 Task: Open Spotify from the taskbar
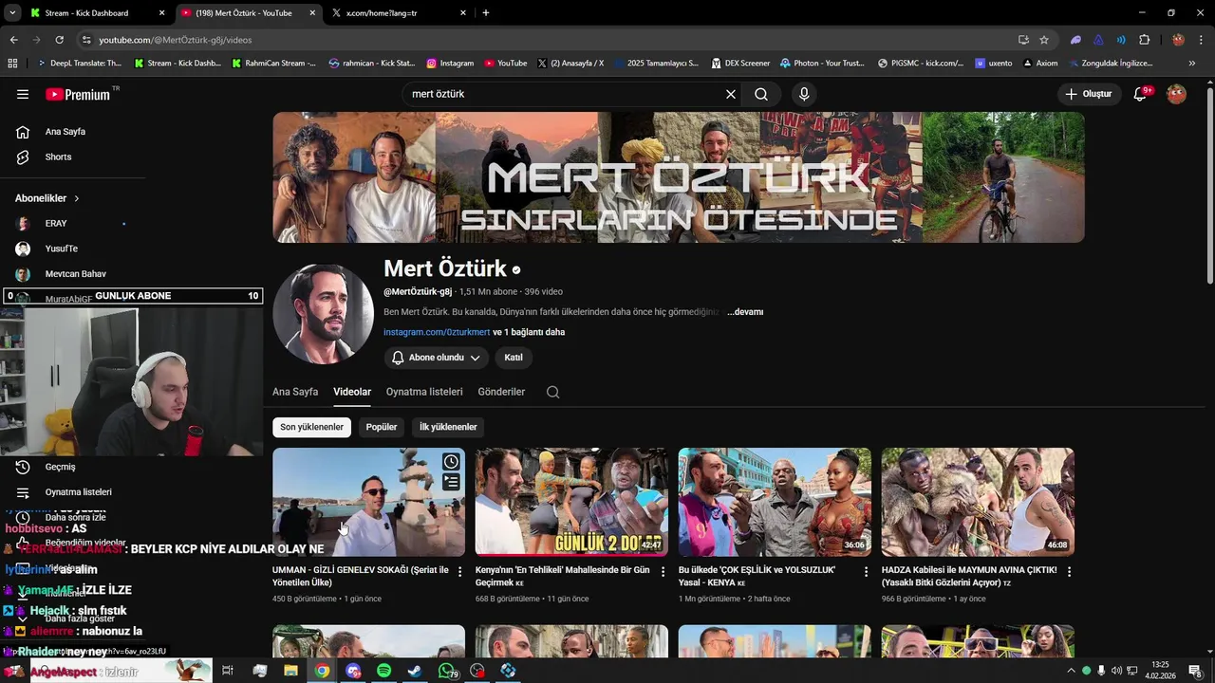point(383,671)
